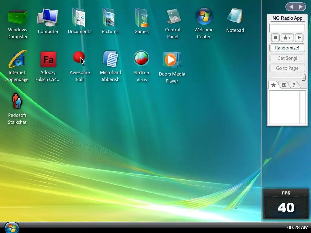Click the Awesome Ball red icon
311x233 pixels.
click(79, 57)
